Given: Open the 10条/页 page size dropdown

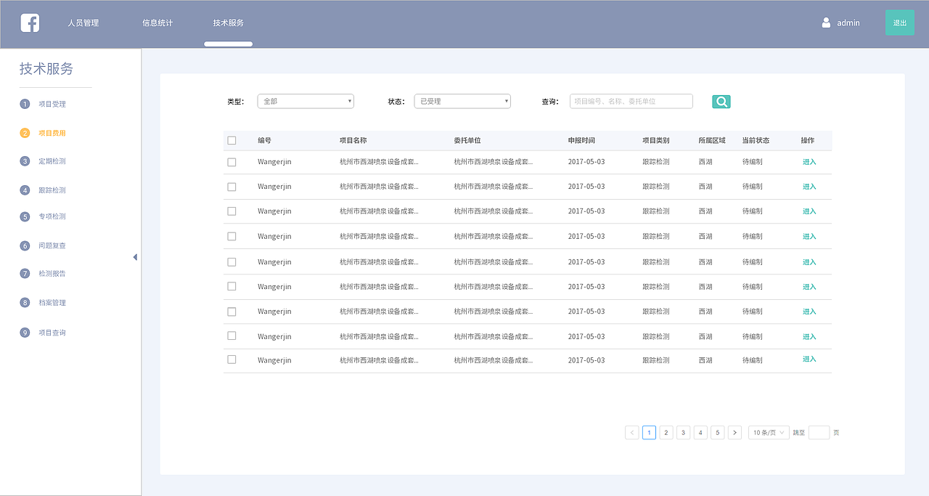Looking at the screenshot, I should [x=768, y=432].
